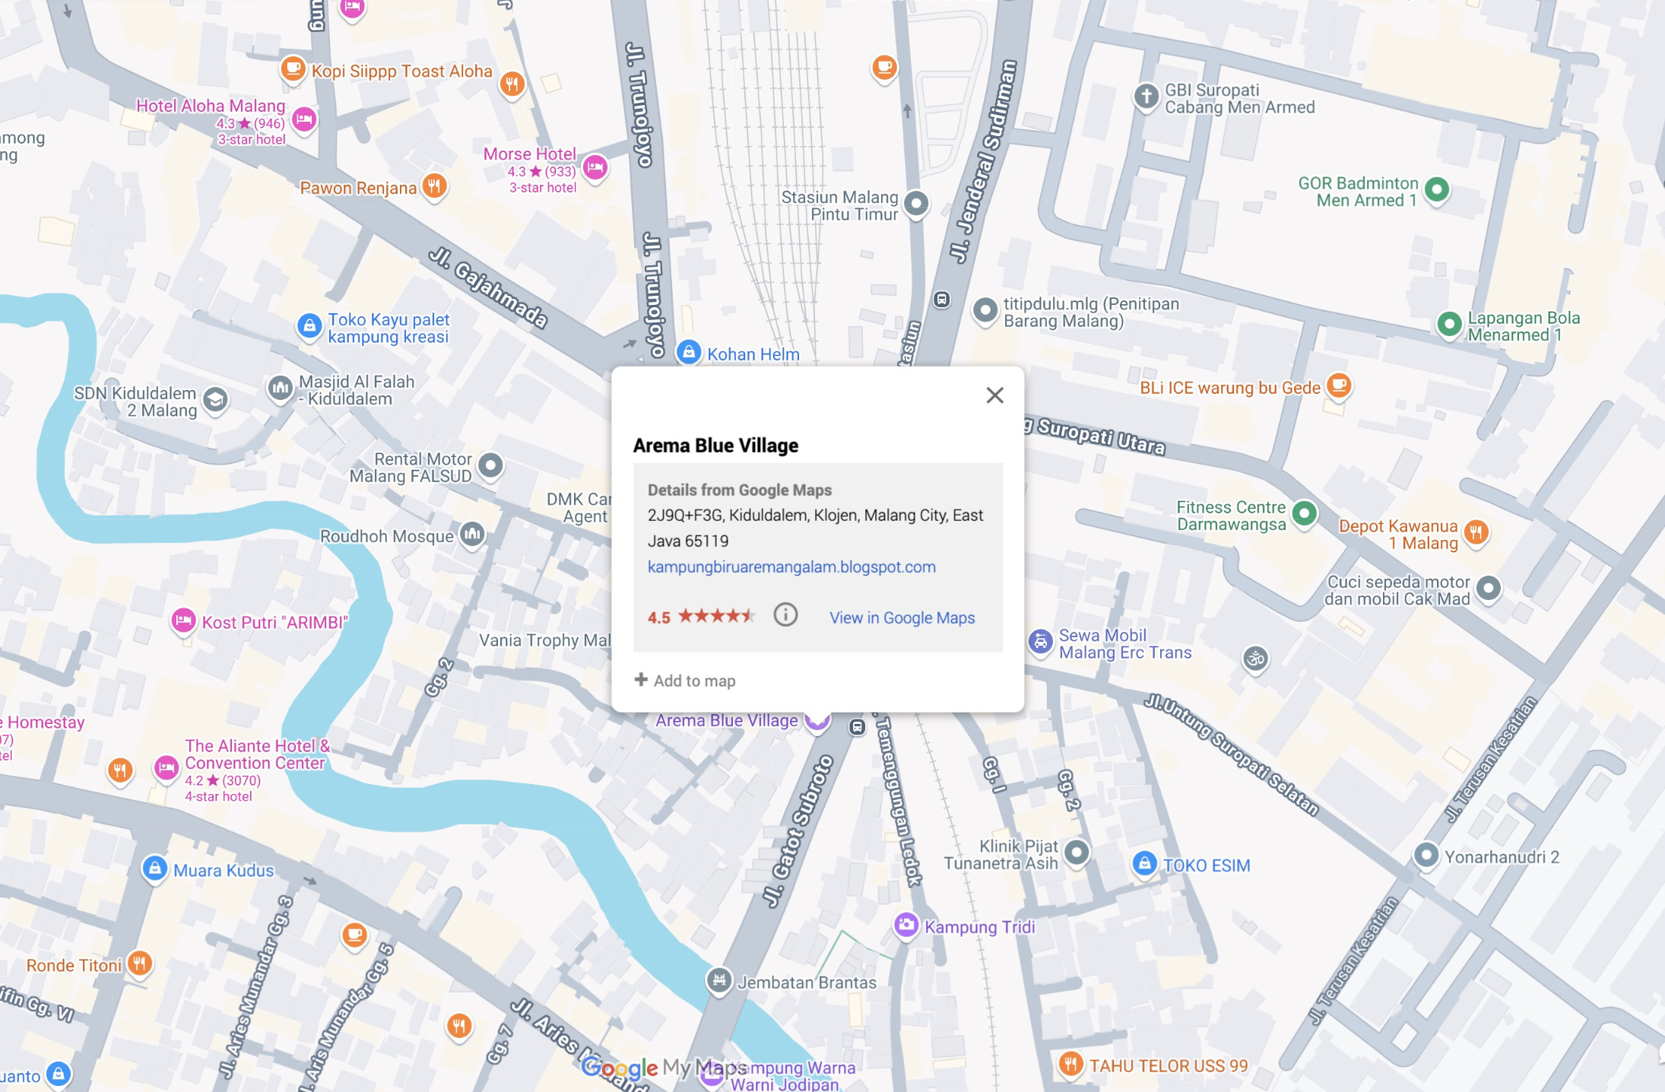Select Yonarhanudri 2 location pin
The height and width of the screenshot is (1092, 1665).
[x=1426, y=856]
